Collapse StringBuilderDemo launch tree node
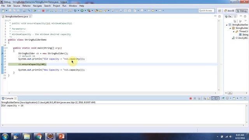 [227, 25]
